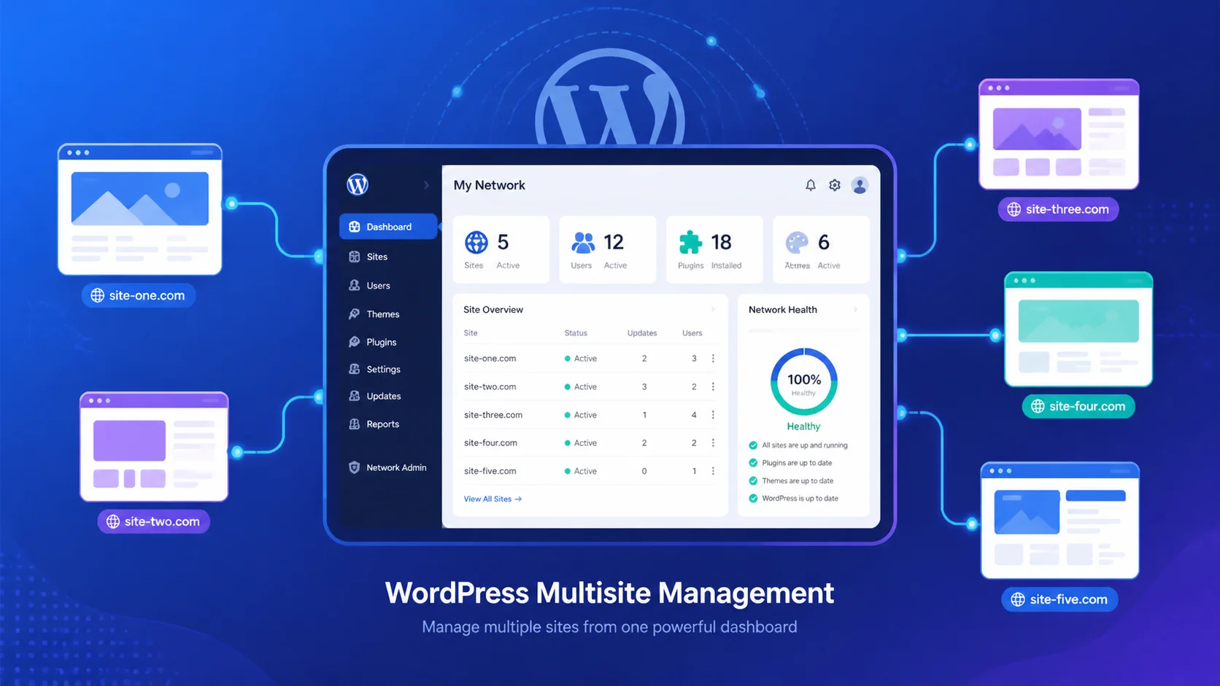Screen dimensions: 1220x686
Task: Click the WordPress logo in the dashboard sidebar
Action: tap(358, 184)
